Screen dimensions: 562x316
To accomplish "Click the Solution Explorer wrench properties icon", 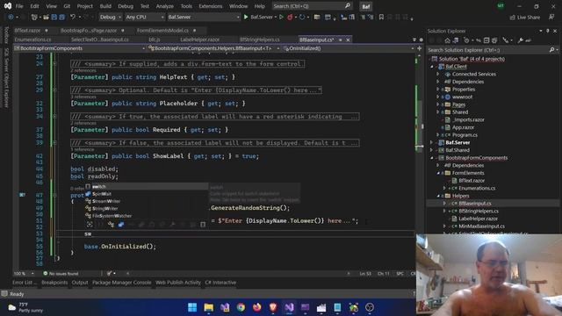I will click(x=521, y=40).
